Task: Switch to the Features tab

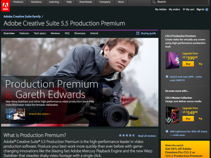Action: click(x=24, y=33)
